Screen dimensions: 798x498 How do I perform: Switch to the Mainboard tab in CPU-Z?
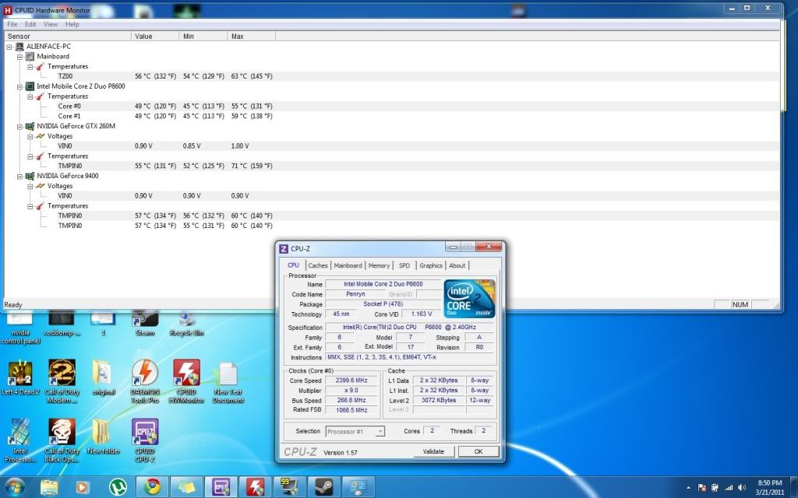click(348, 266)
